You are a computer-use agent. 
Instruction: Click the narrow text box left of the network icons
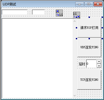(38, 12)
